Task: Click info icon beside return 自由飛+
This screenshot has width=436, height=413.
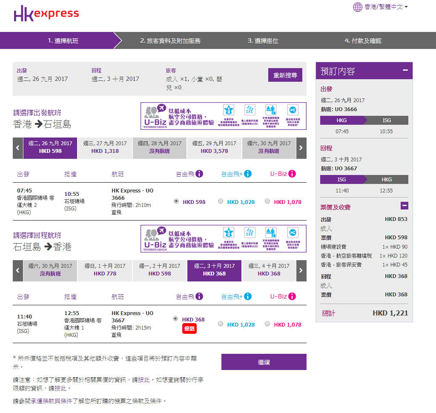Action: pyautogui.click(x=248, y=296)
